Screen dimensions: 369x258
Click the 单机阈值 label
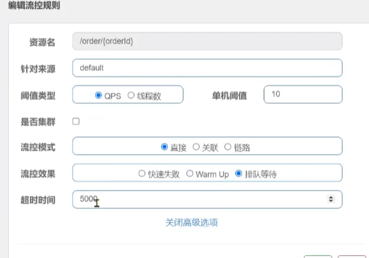click(x=230, y=96)
